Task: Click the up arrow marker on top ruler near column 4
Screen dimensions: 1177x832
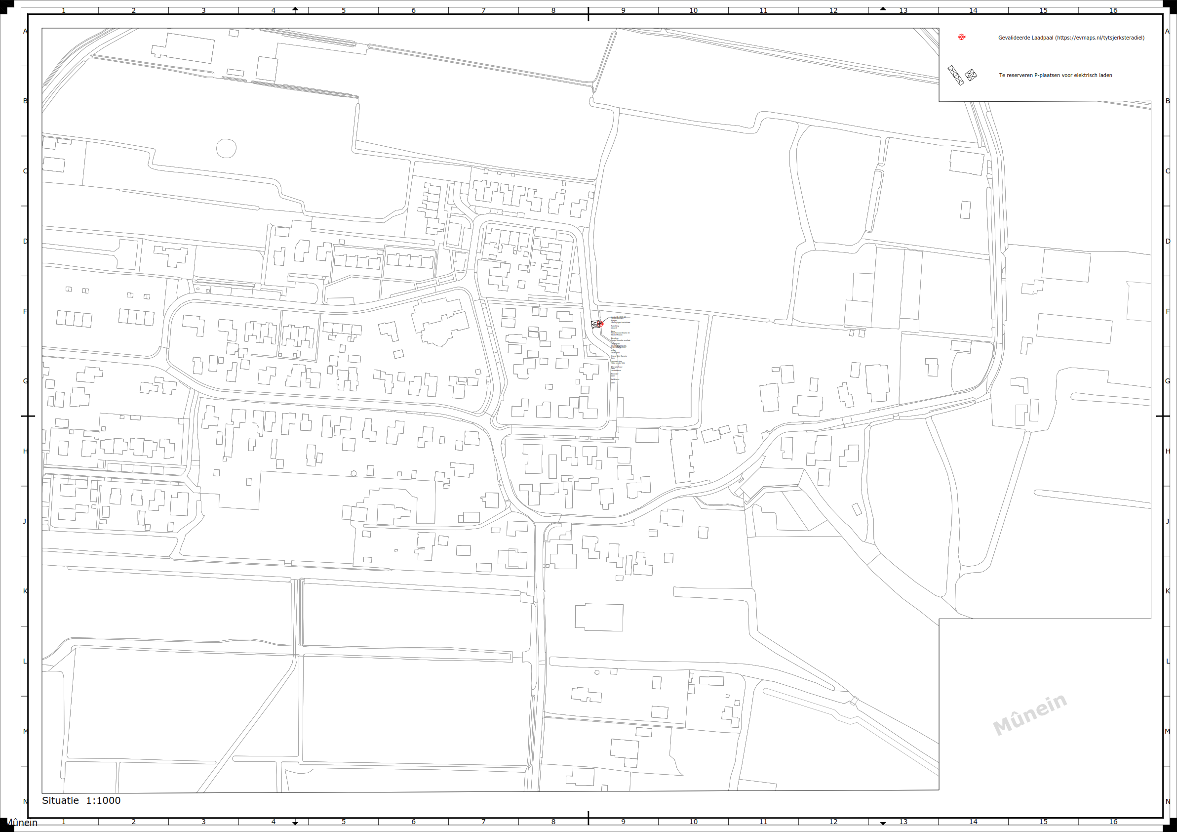Action: 295,10
